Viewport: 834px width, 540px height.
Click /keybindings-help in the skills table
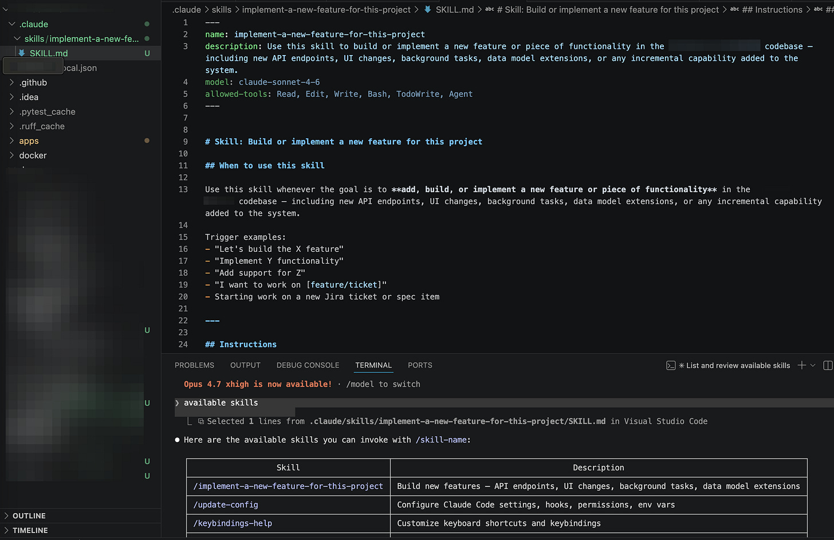pos(233,523)
